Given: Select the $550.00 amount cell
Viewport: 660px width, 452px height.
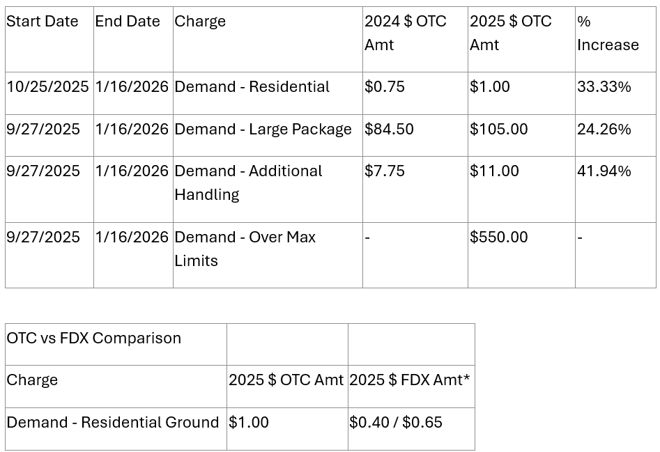Looking at the screenshot, I should point(521,255).
